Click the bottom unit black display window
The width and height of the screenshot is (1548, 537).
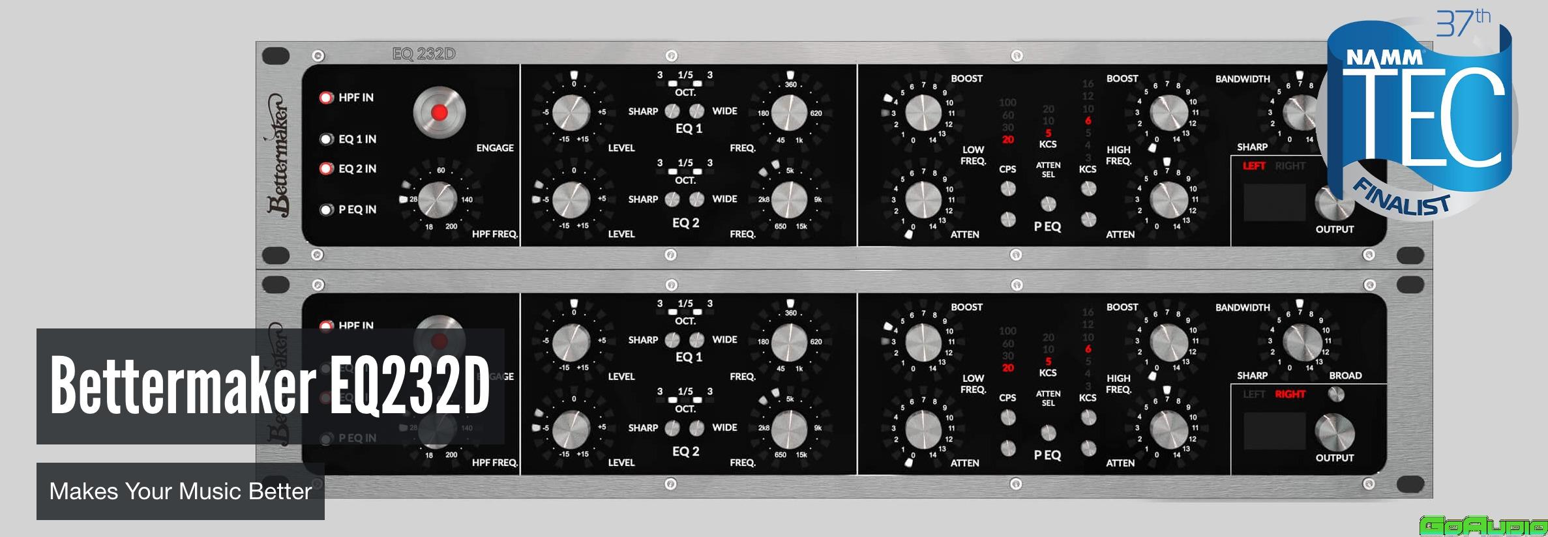point(1275,431)
